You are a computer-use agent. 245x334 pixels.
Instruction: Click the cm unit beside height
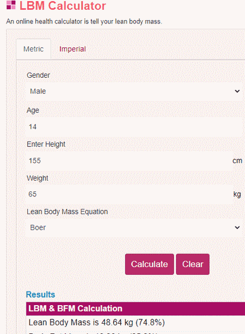[x=237, y=160]
